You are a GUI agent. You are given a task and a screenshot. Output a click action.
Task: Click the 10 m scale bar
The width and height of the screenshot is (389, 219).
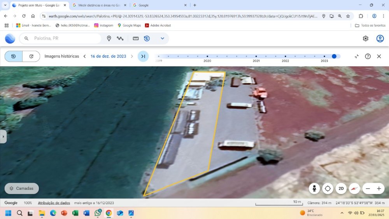pos(279,203)
